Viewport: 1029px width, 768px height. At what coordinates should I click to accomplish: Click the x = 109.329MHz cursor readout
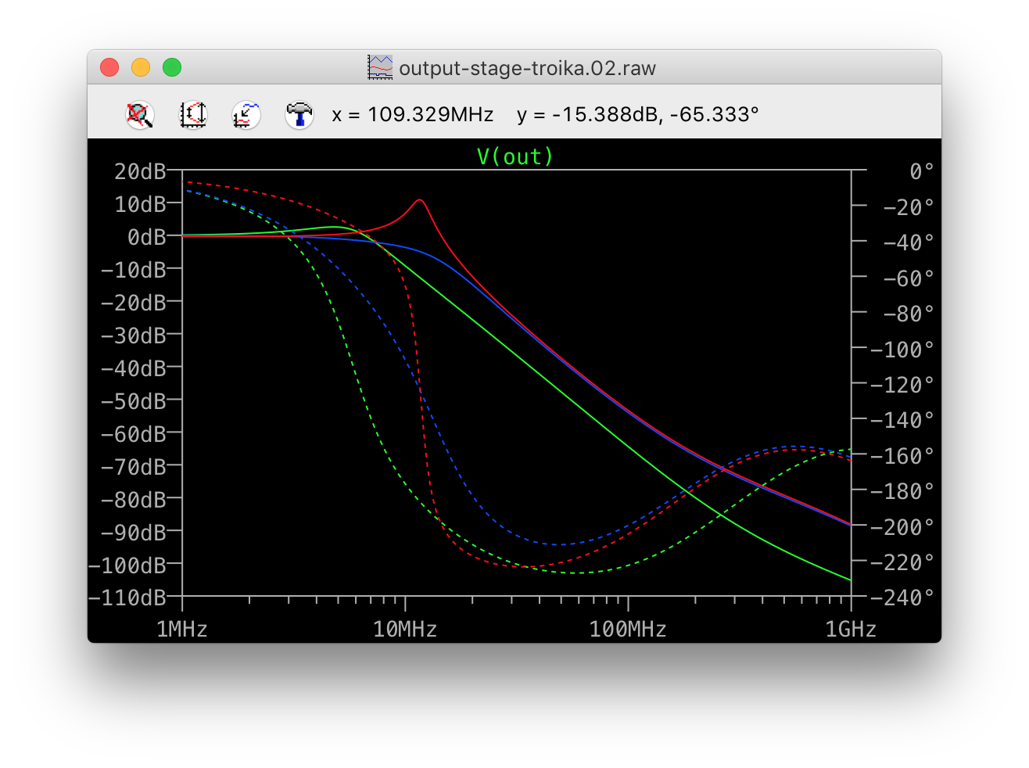[413, 115]
